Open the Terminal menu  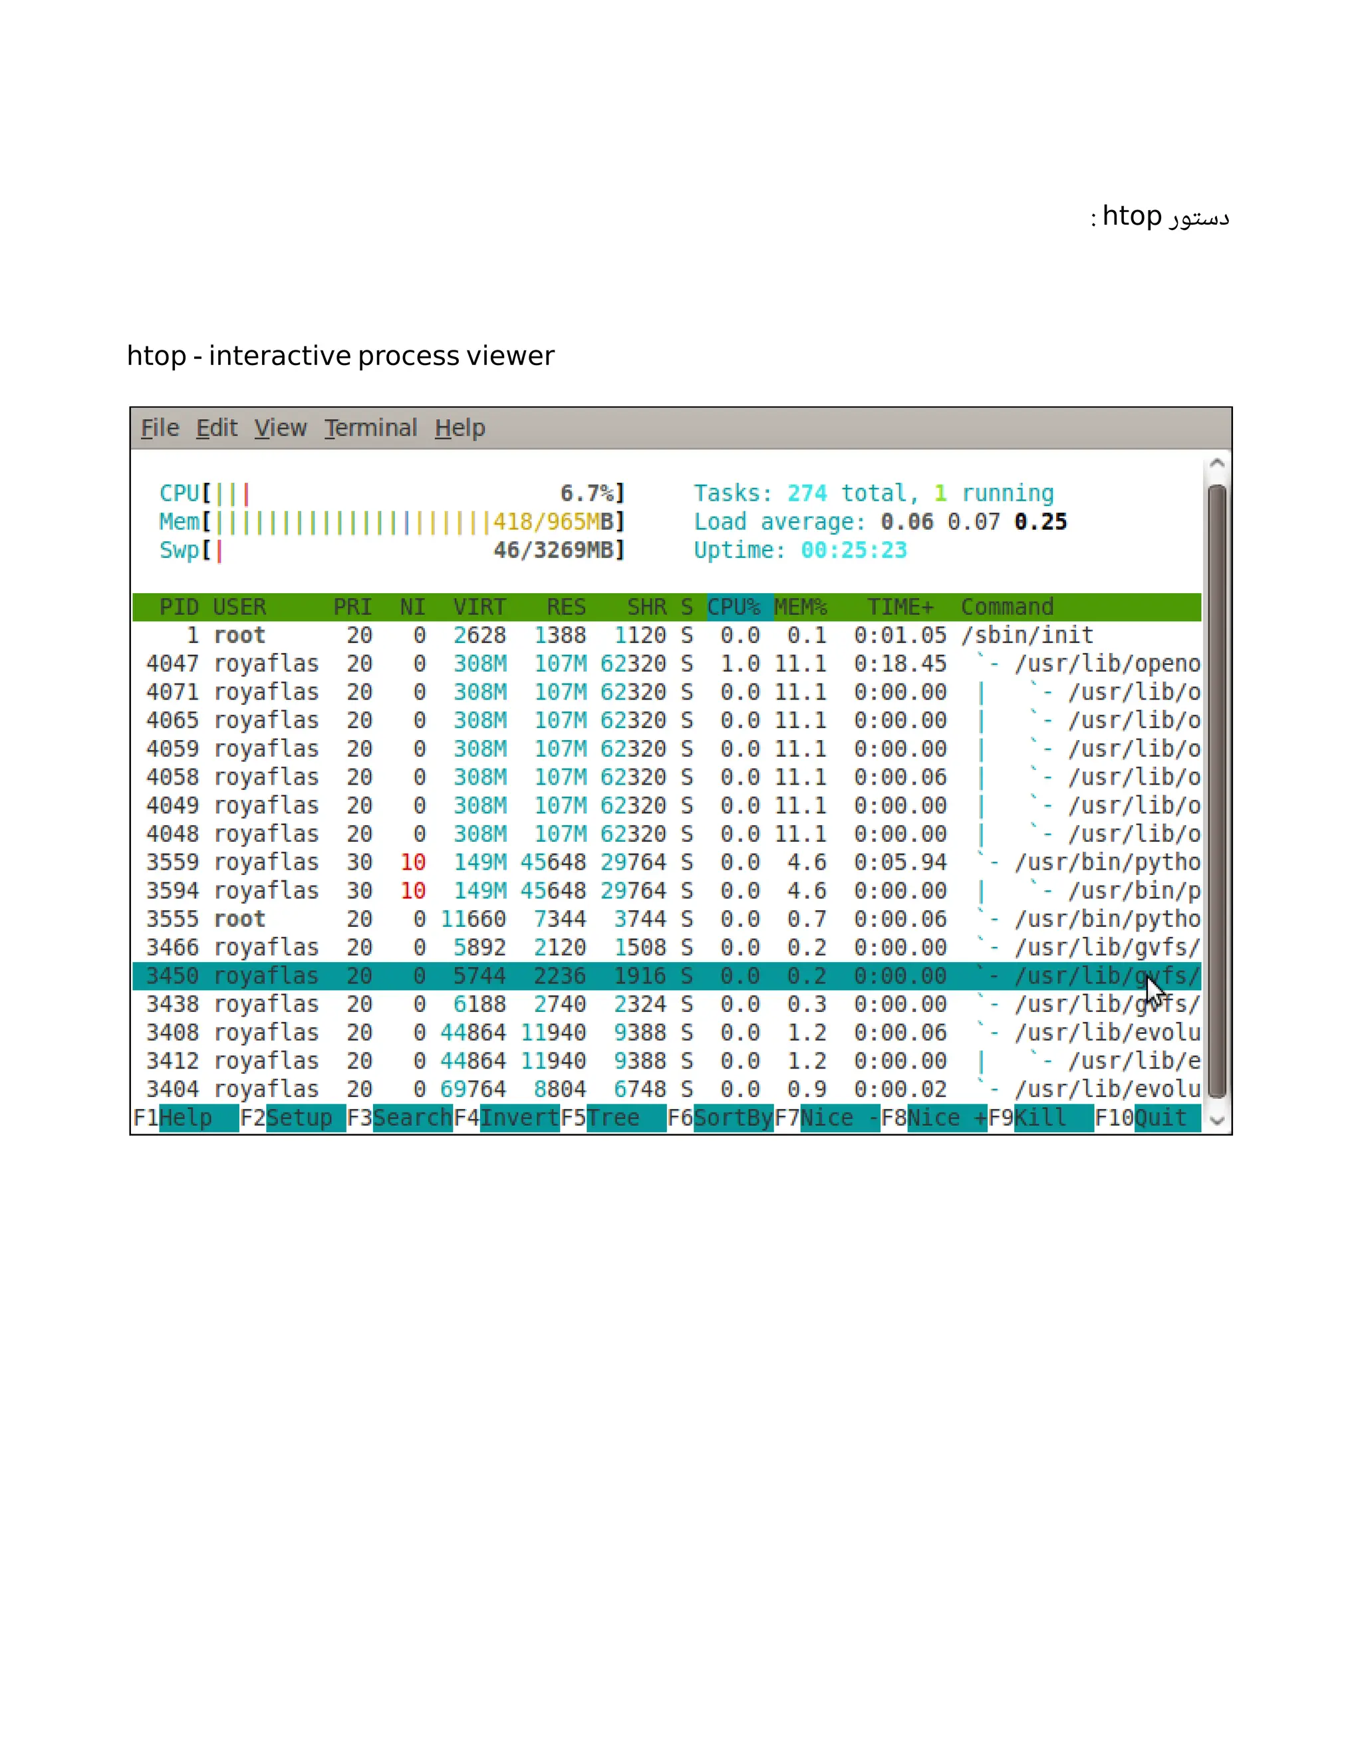point(371,428)
